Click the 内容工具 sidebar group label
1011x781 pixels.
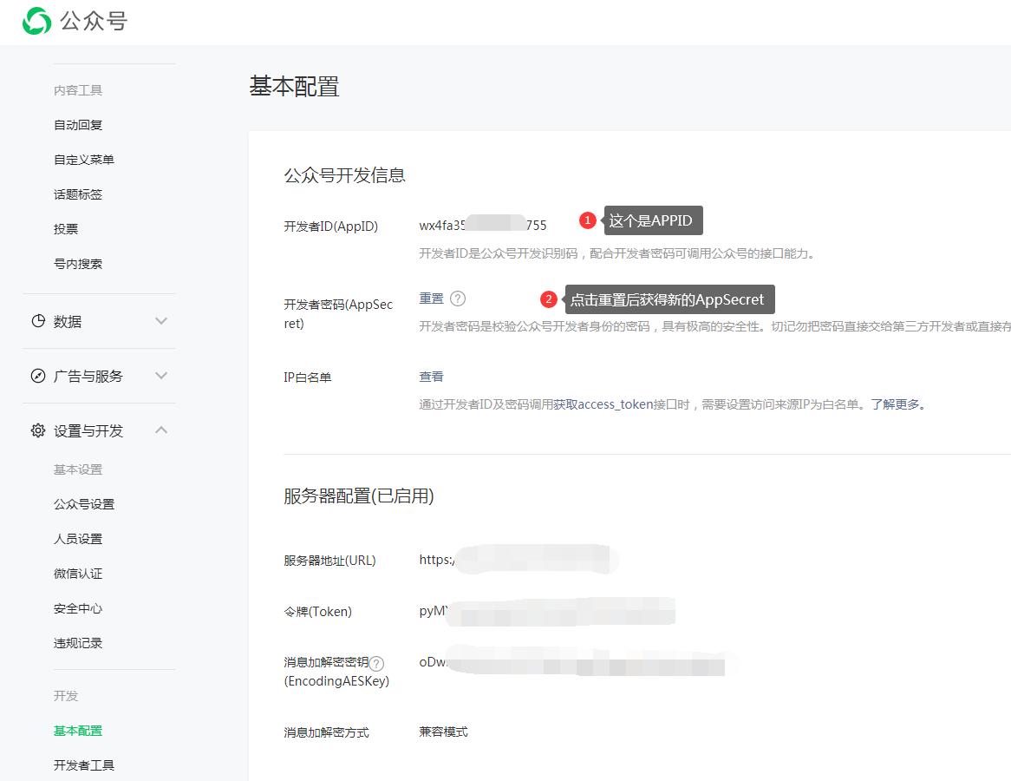point(78,90)
